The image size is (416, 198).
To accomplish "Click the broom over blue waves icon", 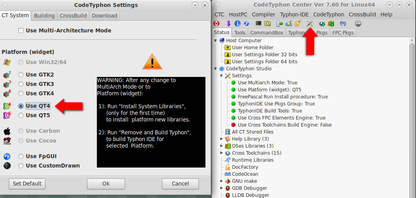I will click(x=289, y=23).
